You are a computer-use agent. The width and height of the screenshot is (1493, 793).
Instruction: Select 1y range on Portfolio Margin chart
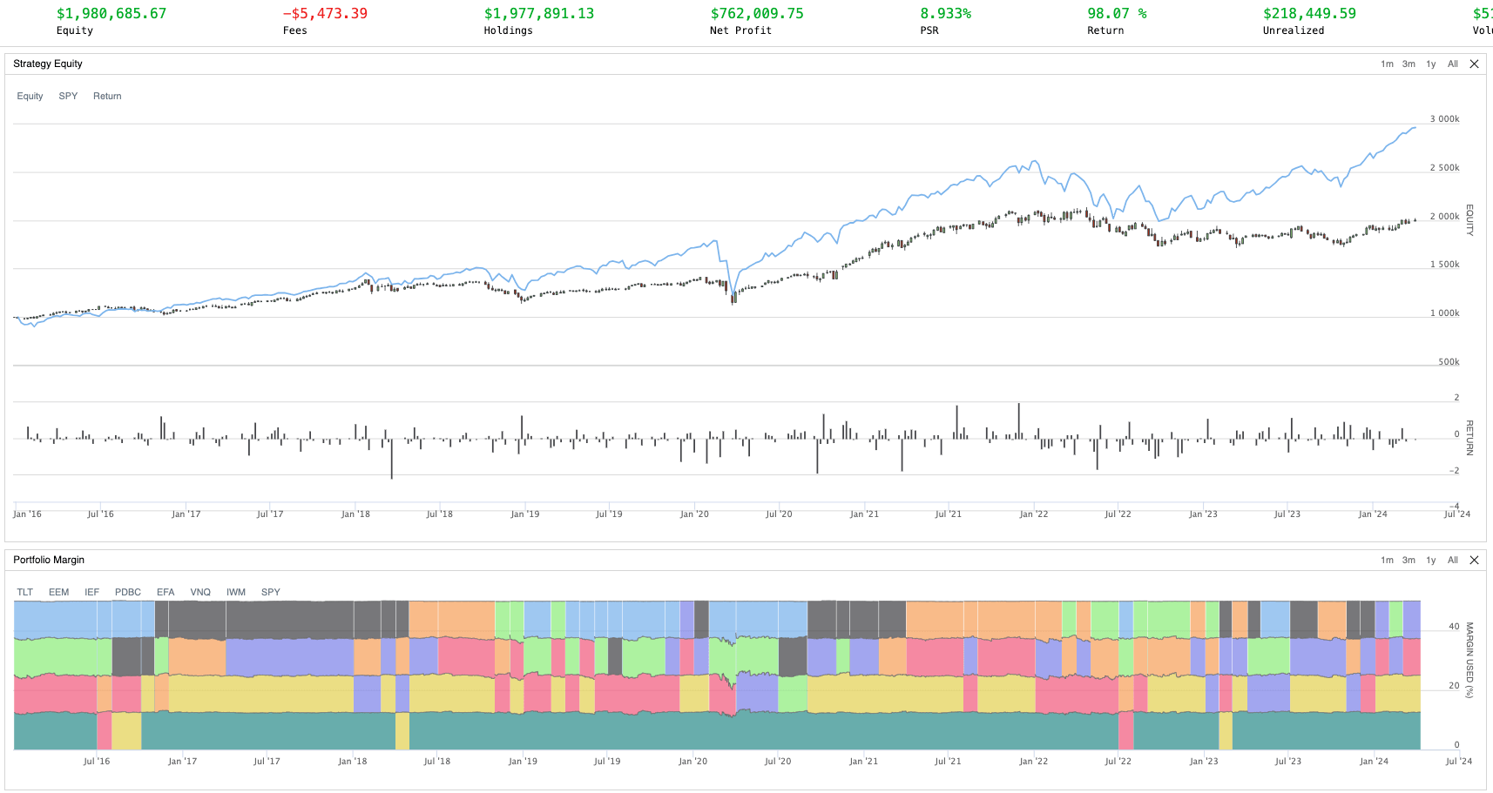pos(1430,560)
